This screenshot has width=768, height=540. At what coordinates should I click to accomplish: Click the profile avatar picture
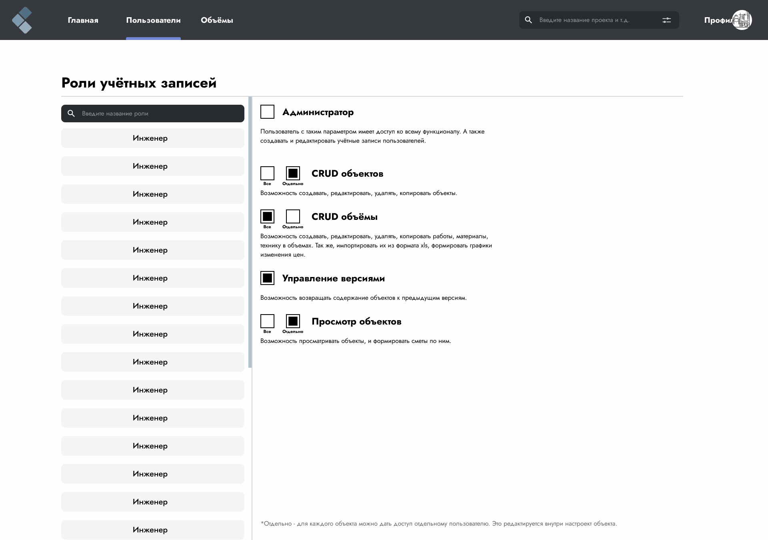tap(742, 20)
